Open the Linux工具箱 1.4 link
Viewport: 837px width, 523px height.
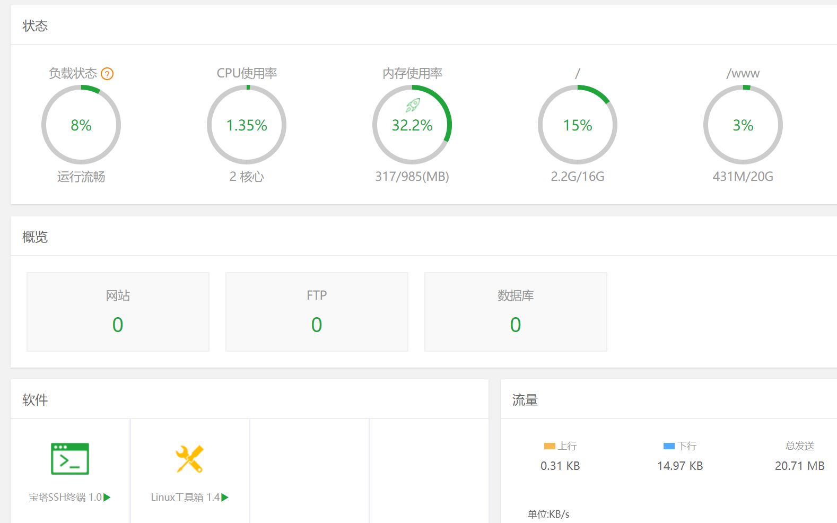[x=185, y=498]
